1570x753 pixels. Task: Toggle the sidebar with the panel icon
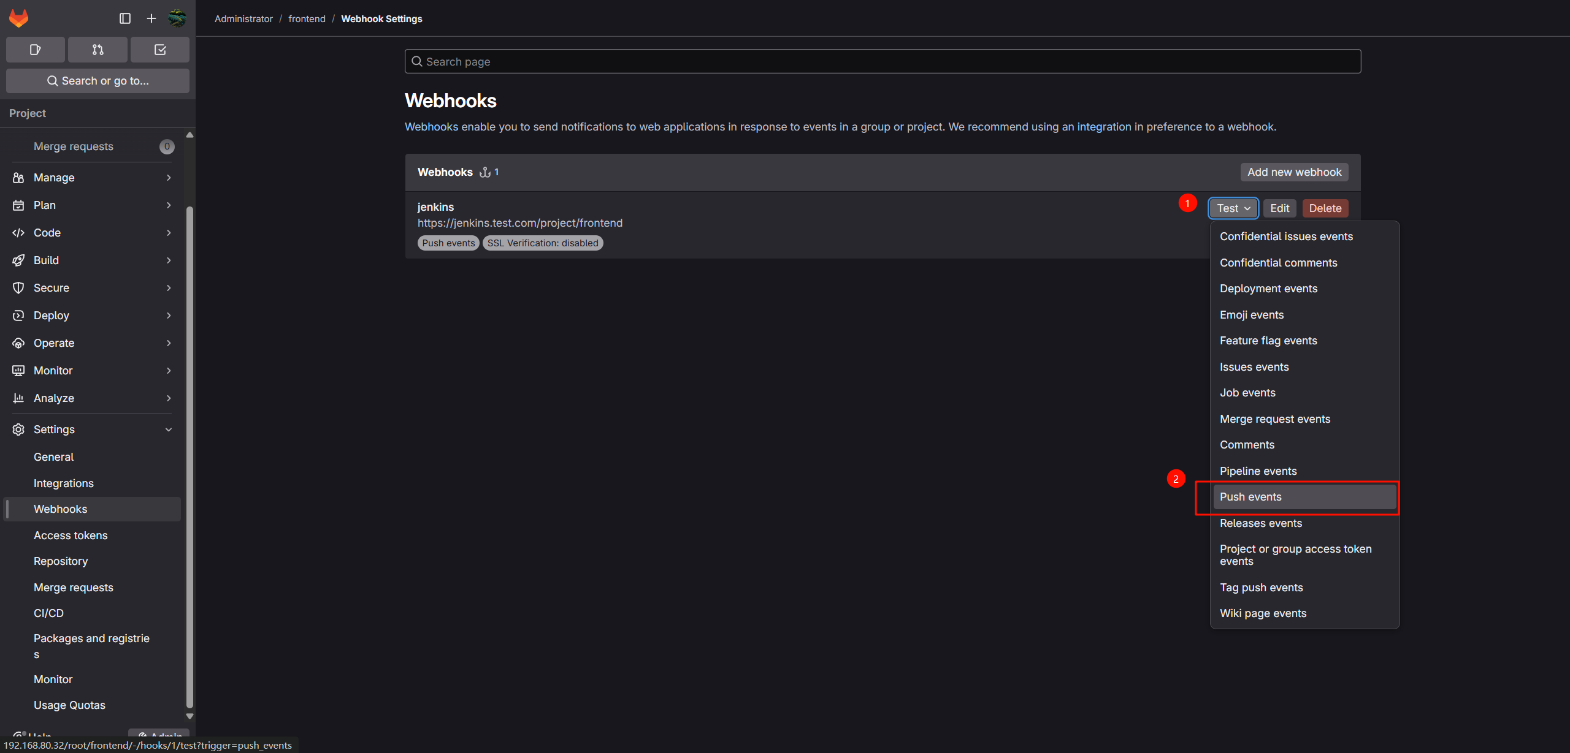(x=125, y=18)
